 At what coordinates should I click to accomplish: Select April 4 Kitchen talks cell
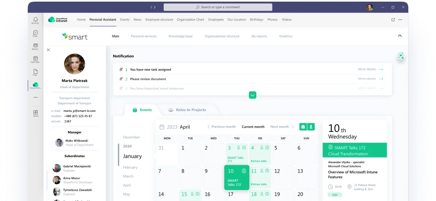[x=260, y=155]
